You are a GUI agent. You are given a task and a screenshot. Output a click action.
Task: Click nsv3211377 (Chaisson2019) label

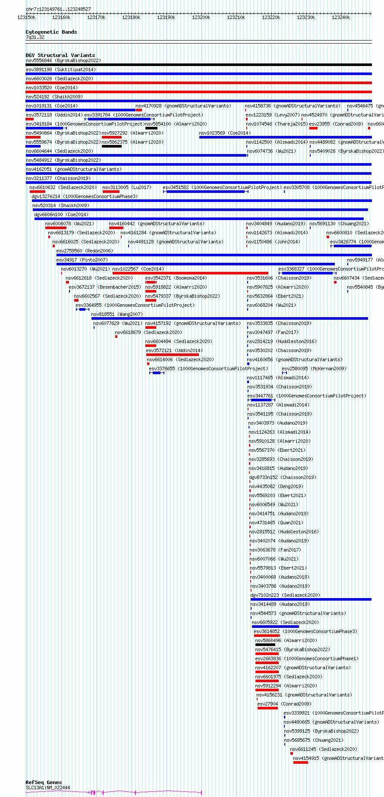58,179
